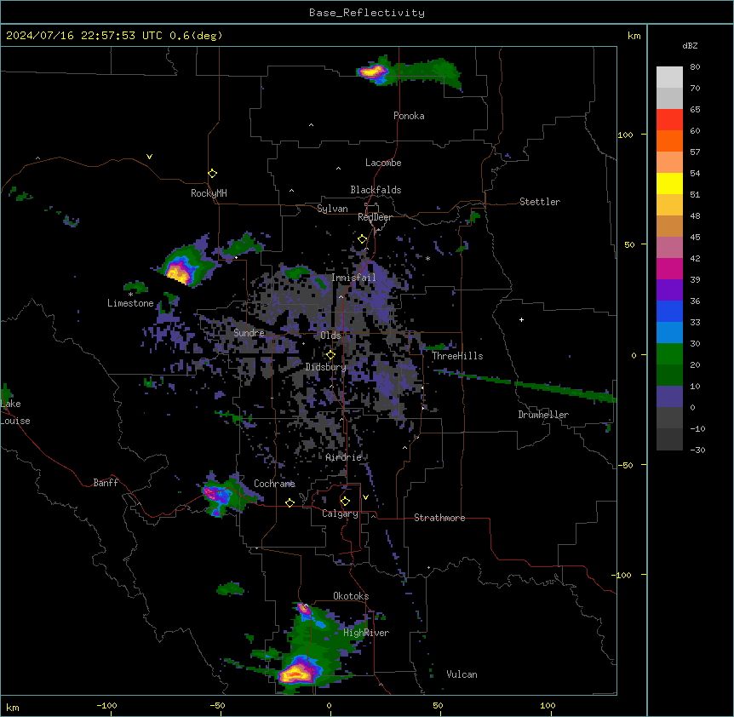Image resolution: width=734 pixels, height=717 pixels.
Task: Click the green 20-30 dBZ legend swatch
Action: point(669,354)
